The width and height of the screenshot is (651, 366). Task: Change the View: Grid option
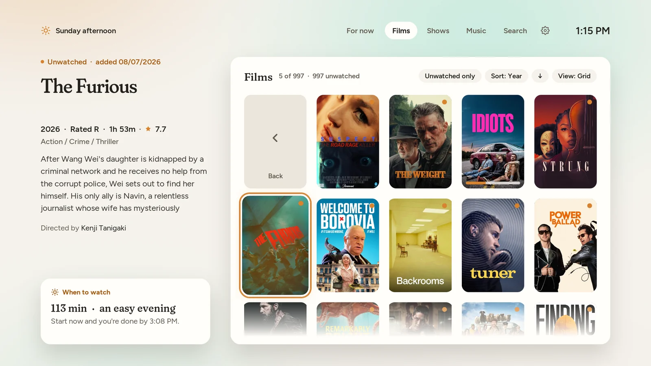click(x=574, y=76)
